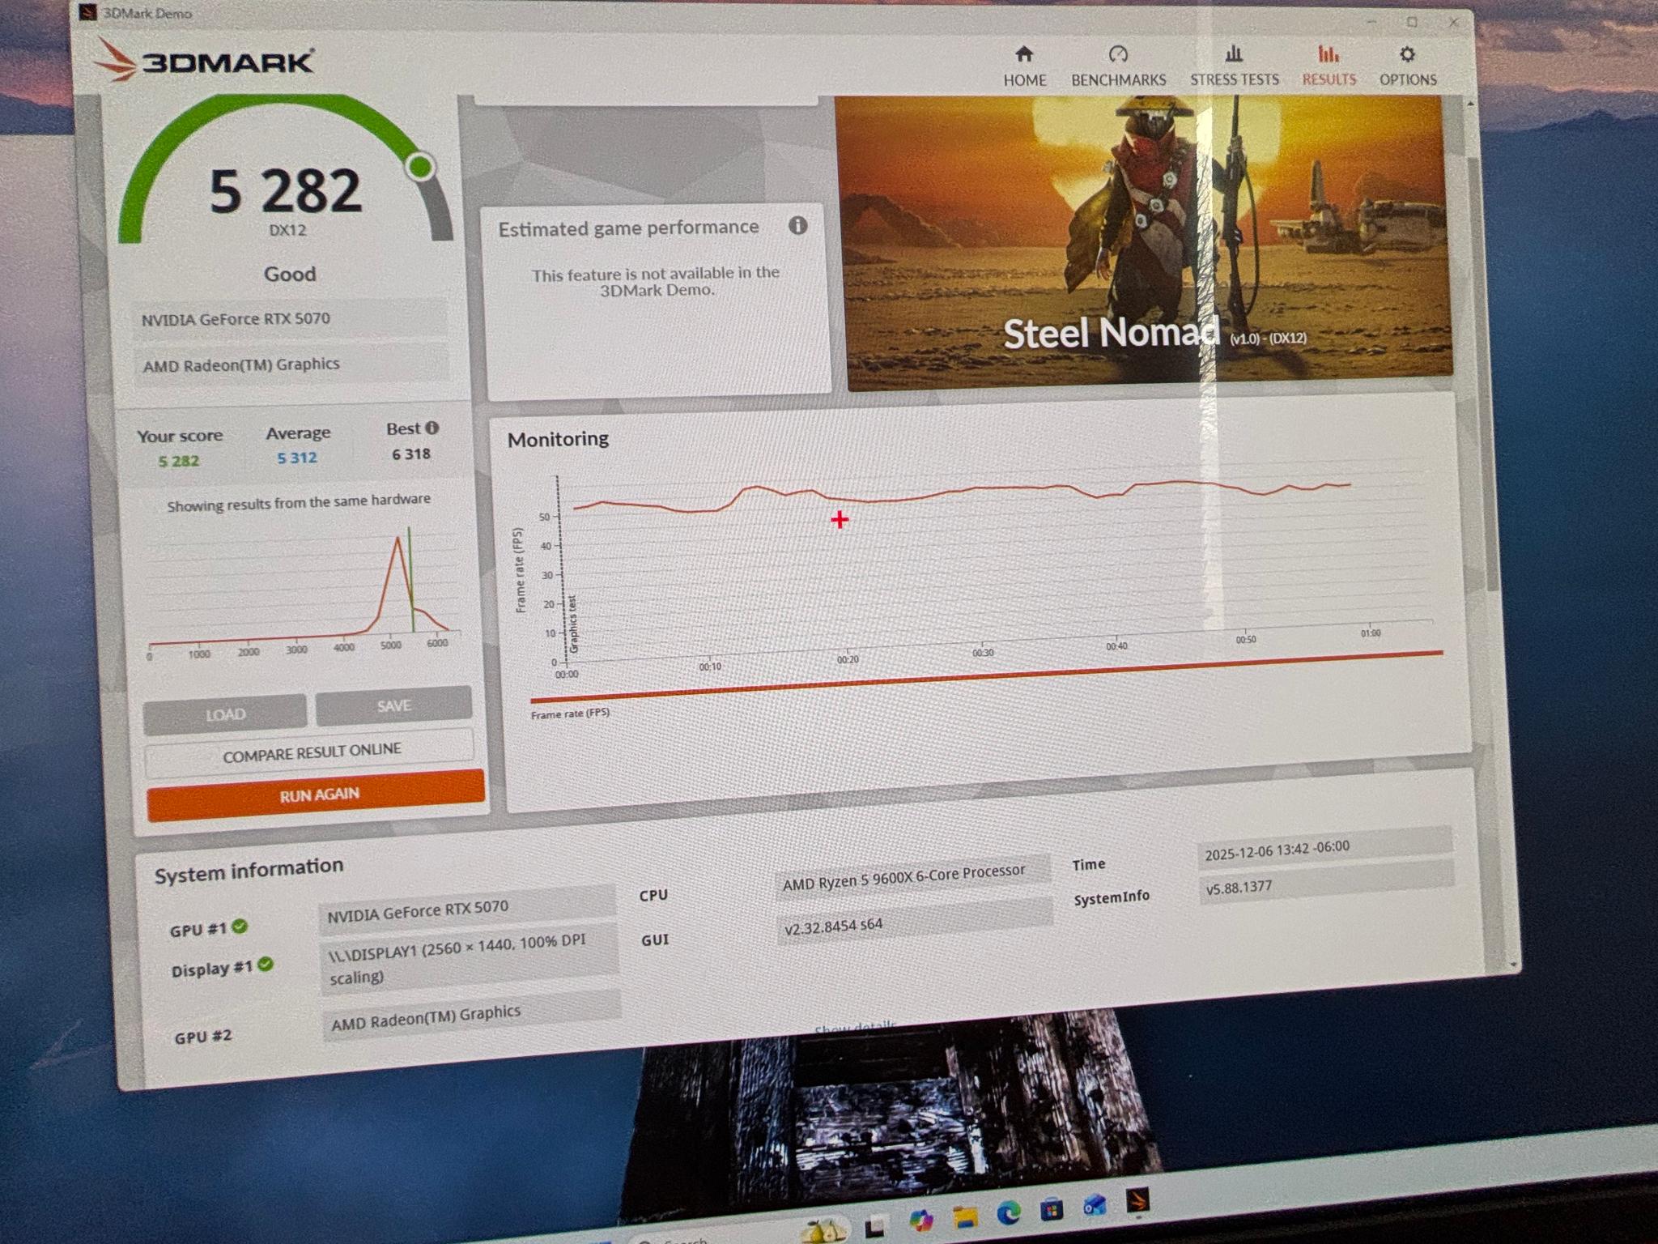
Task: Open the BENCHMARKS tab
Action: [1118, 66]
